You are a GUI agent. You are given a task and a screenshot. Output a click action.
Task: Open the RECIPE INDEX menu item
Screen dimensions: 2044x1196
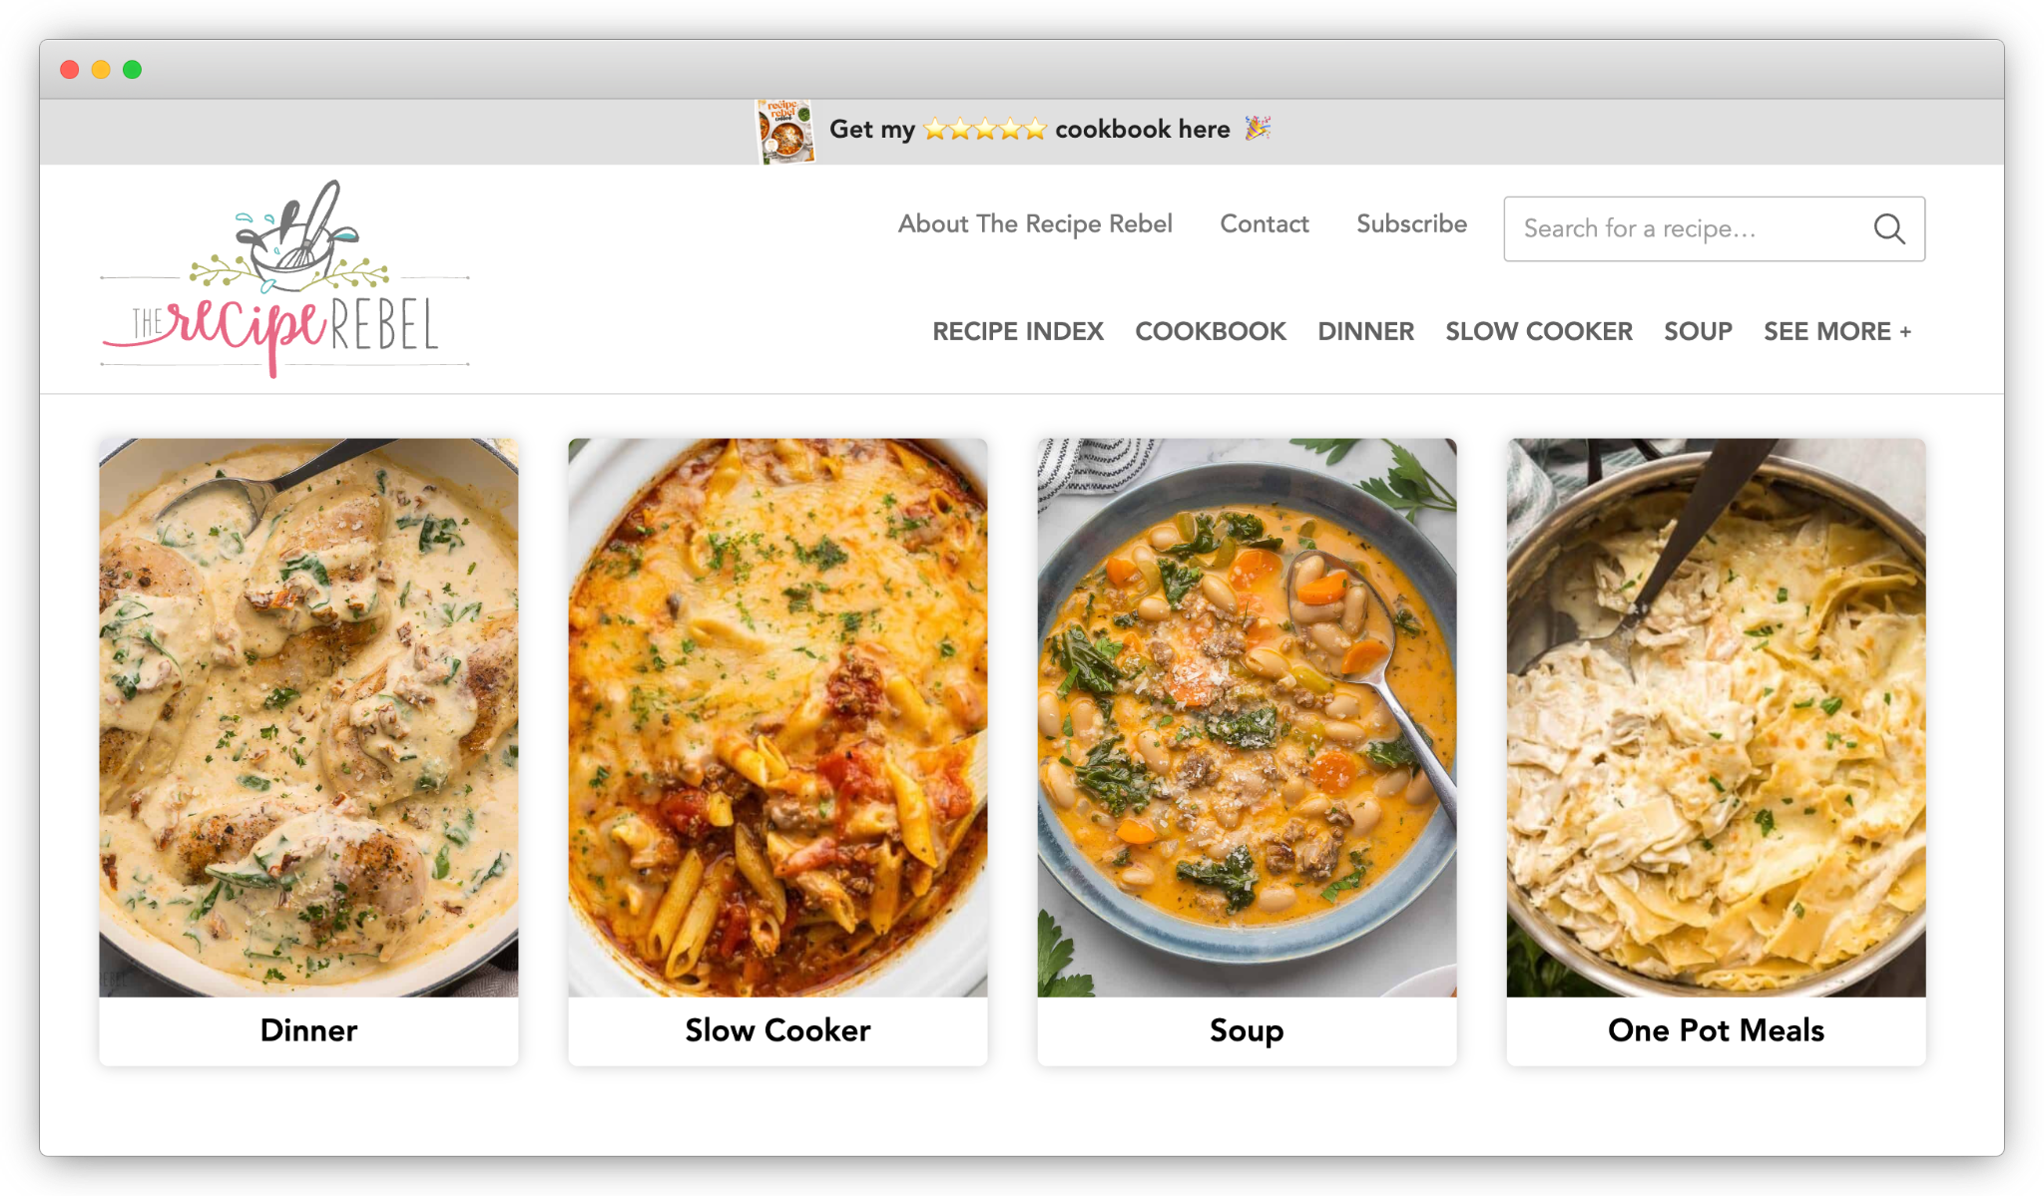coord(1018,331)
